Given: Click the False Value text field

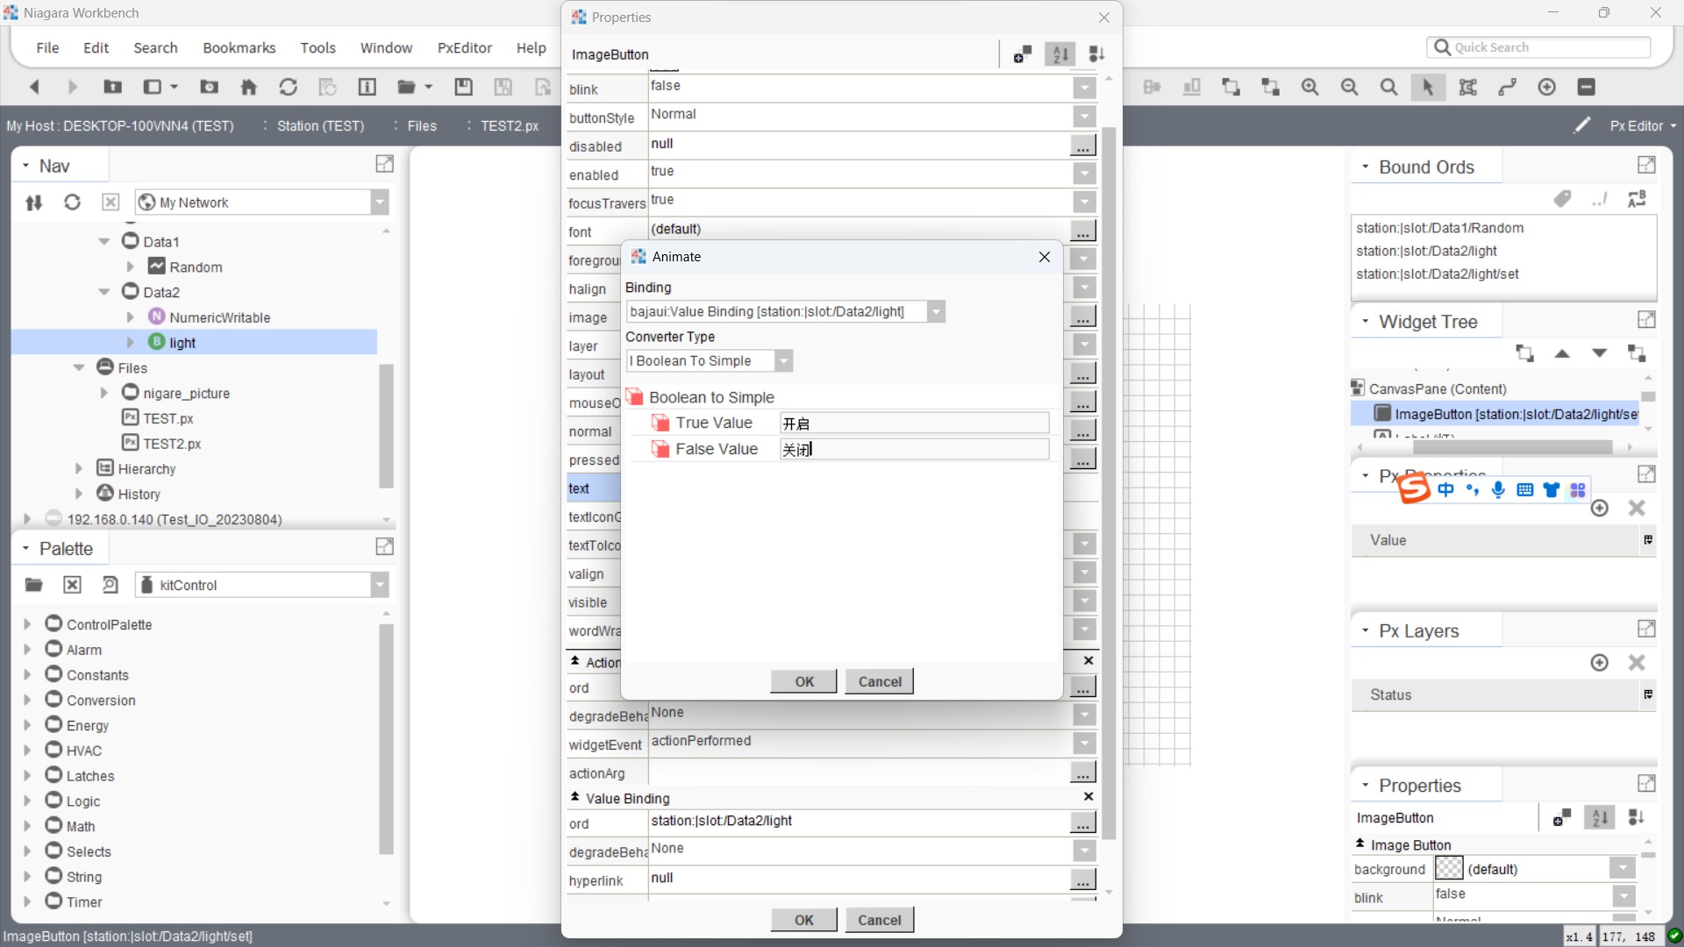Looking at the screenshot, I should pyautogui.click(x=914, y=449).
